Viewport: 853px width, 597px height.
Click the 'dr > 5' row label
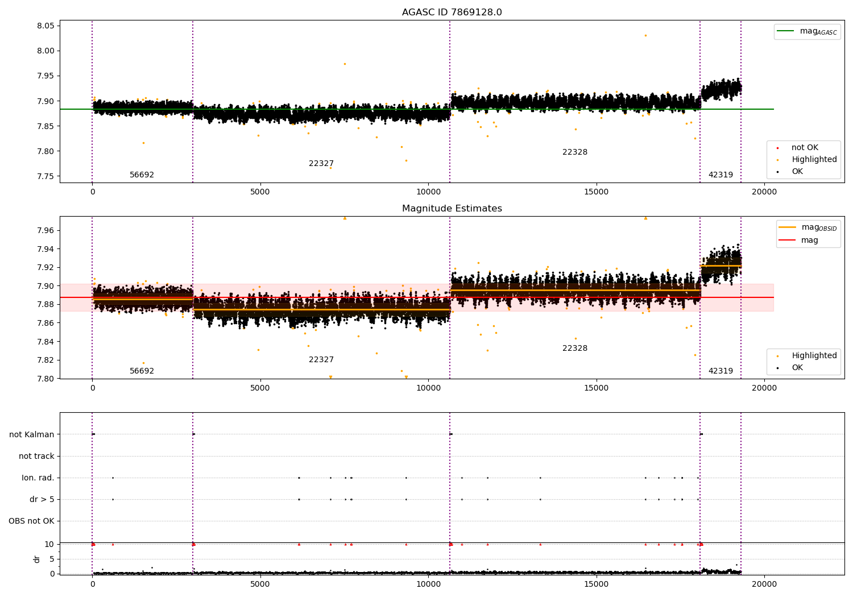pos(42,500)
